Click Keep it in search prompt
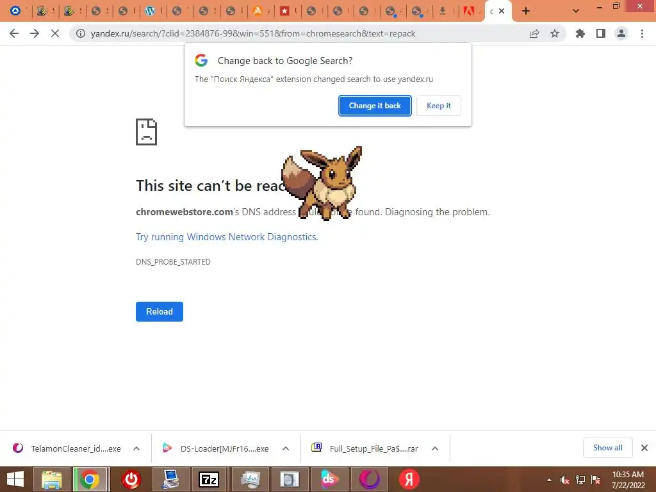Image resolution: width=656 pixels, height=492 pixels. 438,106
